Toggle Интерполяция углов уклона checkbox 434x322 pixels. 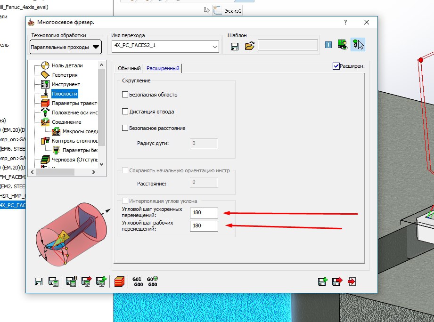(125, 201)
